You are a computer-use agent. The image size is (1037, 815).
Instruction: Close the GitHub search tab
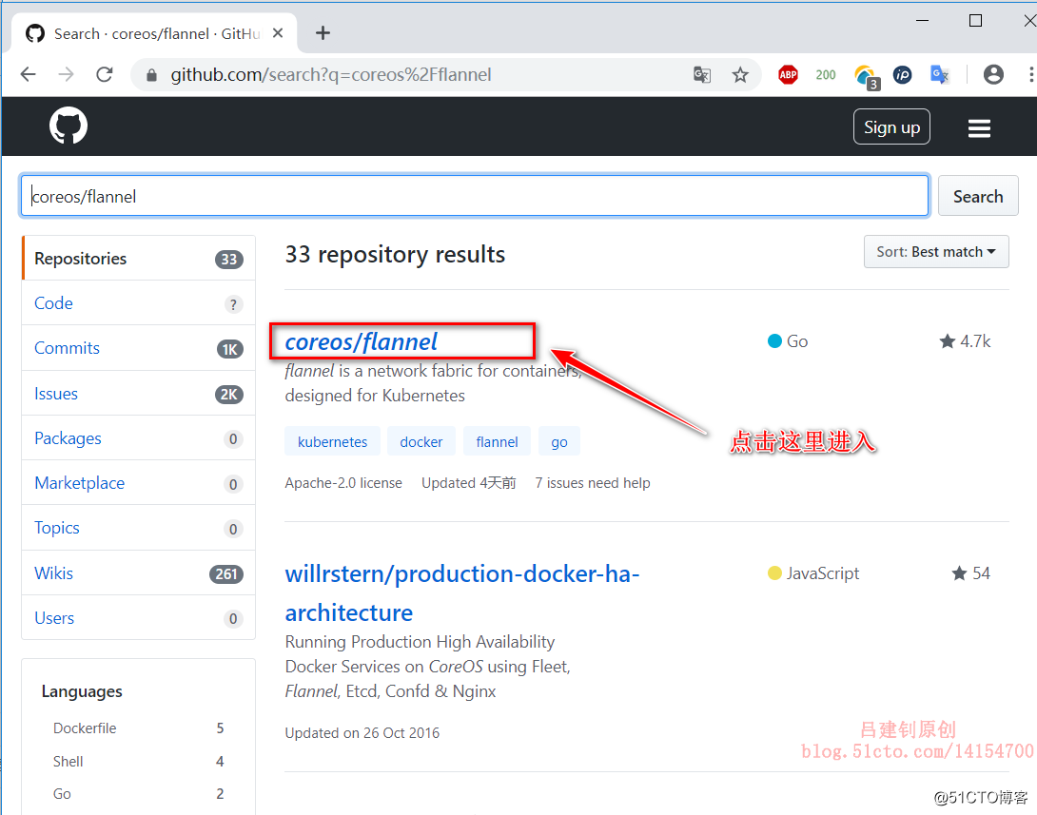coord(278,33)
